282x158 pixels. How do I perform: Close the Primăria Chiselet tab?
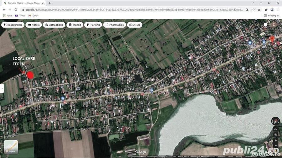[43, 3]
